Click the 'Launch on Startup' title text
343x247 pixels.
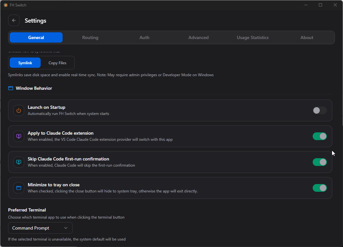[46, 107]
